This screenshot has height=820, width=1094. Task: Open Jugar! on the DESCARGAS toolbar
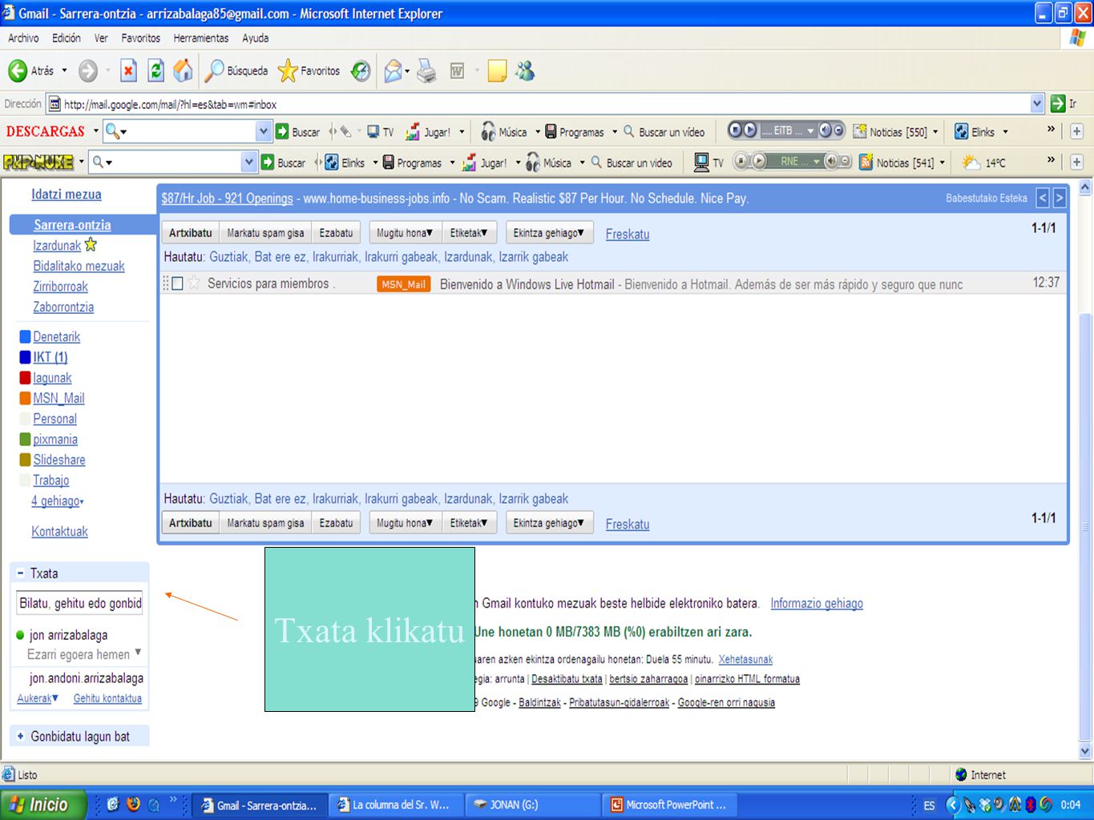[428, 132]
